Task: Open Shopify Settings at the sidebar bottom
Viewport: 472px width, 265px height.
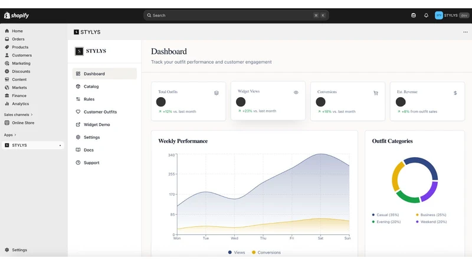Action: [19, 250]
